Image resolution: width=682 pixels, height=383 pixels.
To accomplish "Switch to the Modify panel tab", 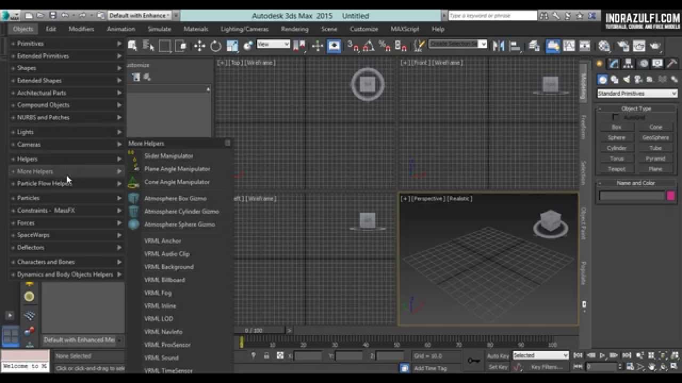I will (614, 64).
